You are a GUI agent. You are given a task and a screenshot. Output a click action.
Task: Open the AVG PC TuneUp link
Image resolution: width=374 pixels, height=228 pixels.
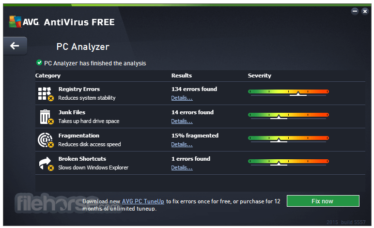click(x=143, y=201)
